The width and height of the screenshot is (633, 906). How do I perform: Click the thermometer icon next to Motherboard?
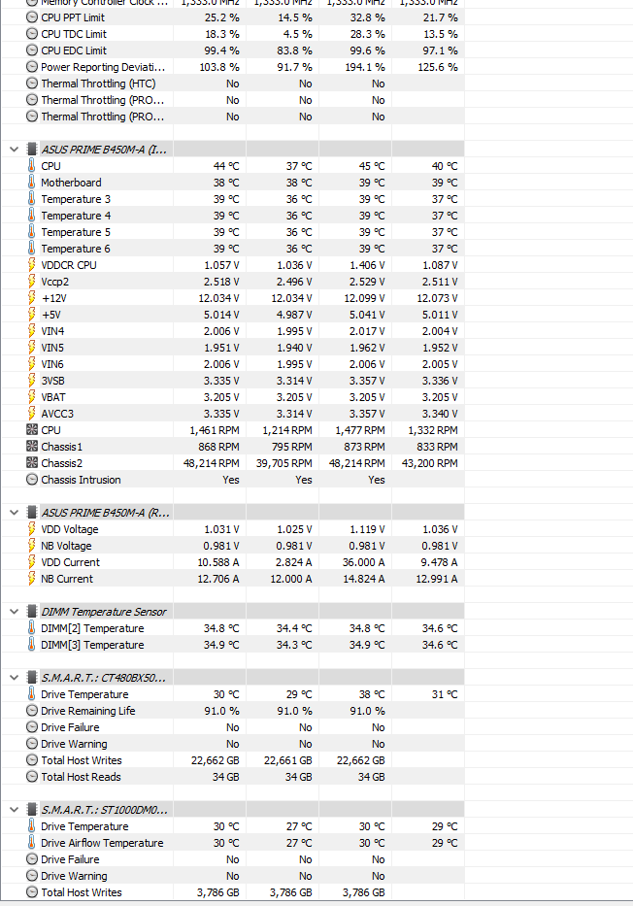[32, 182]
